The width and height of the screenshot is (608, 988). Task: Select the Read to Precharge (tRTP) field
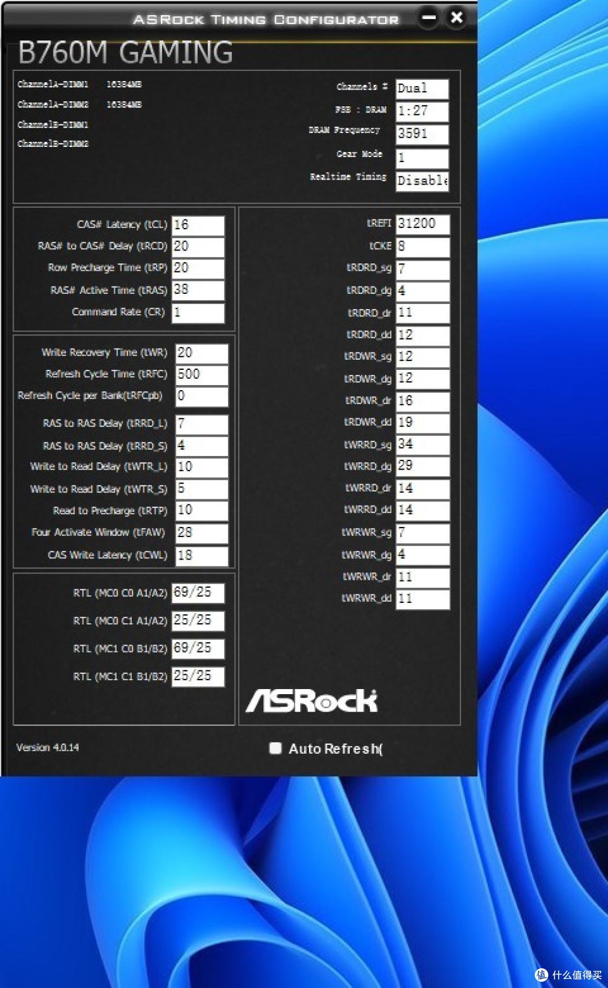202,511
